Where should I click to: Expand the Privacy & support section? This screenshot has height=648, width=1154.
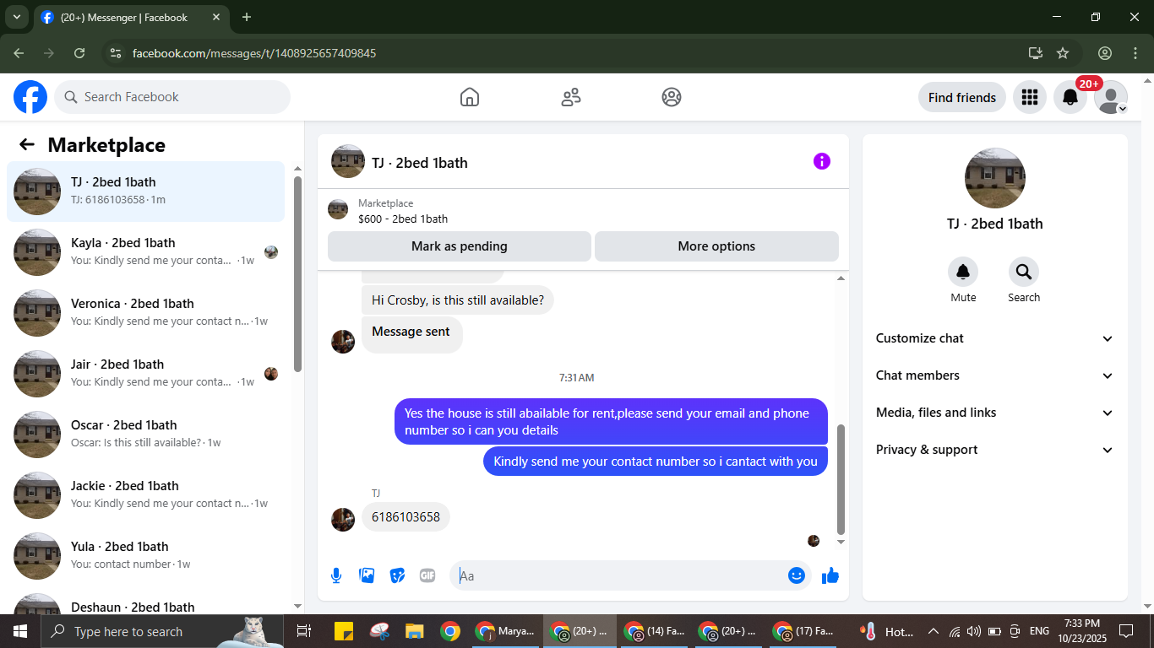[995, 450]
